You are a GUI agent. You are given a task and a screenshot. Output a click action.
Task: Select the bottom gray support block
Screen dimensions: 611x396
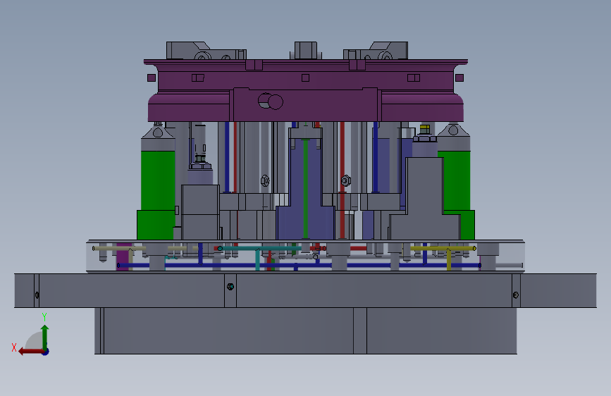pos(306,331)
